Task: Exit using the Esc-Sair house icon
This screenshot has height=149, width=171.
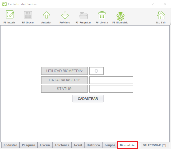Action: tap(161, 15)
